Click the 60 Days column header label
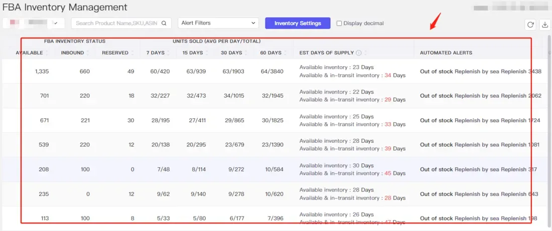The height and width of the screenshot is (231, 552). point(270,53)
